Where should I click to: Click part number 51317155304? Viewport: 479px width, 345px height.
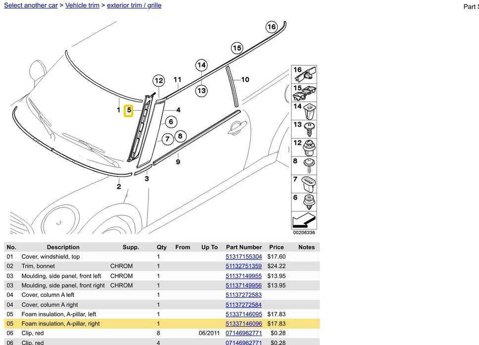(x=244, y=257)
